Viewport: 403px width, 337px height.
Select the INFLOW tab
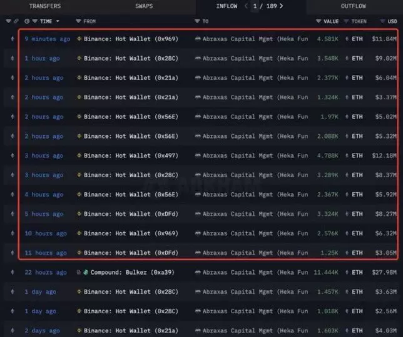[x=227, y=6]
